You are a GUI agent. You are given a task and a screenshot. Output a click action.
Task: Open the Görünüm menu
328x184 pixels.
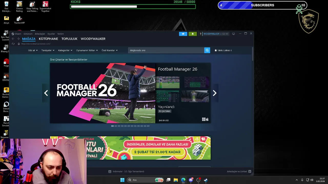(28, 34)
